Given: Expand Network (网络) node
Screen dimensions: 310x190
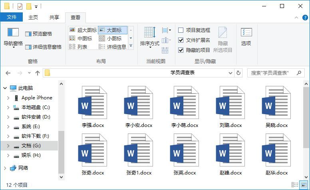Looking at the screenshot, I should tap(5, 168).
